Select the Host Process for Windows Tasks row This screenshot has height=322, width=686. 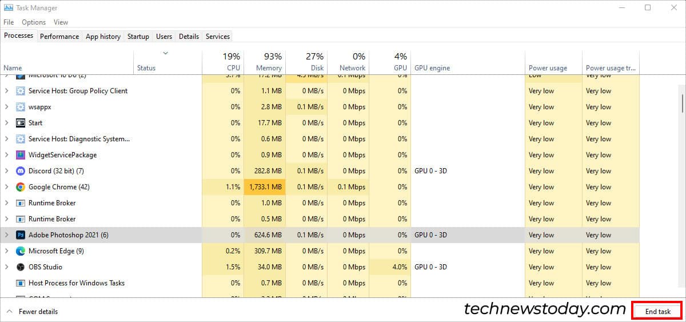(x=76, y=283)
